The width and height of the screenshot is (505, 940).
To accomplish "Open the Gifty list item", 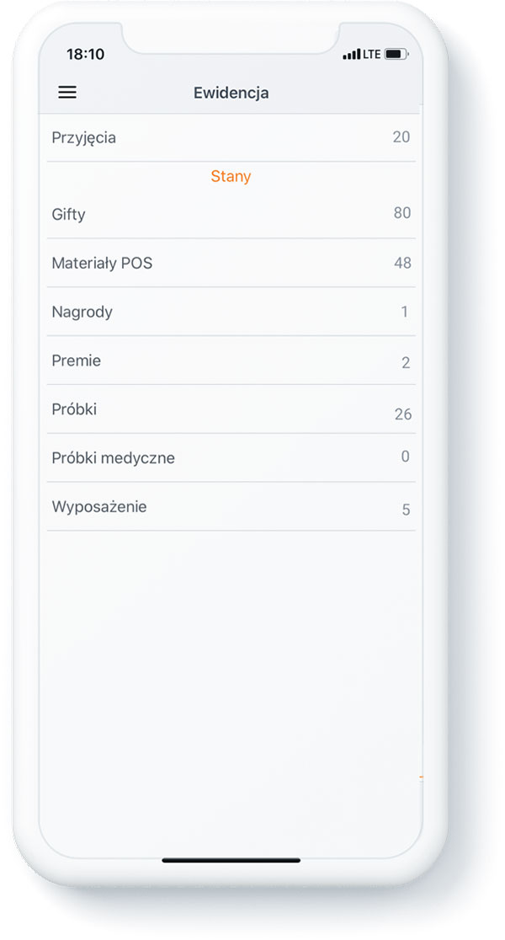I will point(231,214).
